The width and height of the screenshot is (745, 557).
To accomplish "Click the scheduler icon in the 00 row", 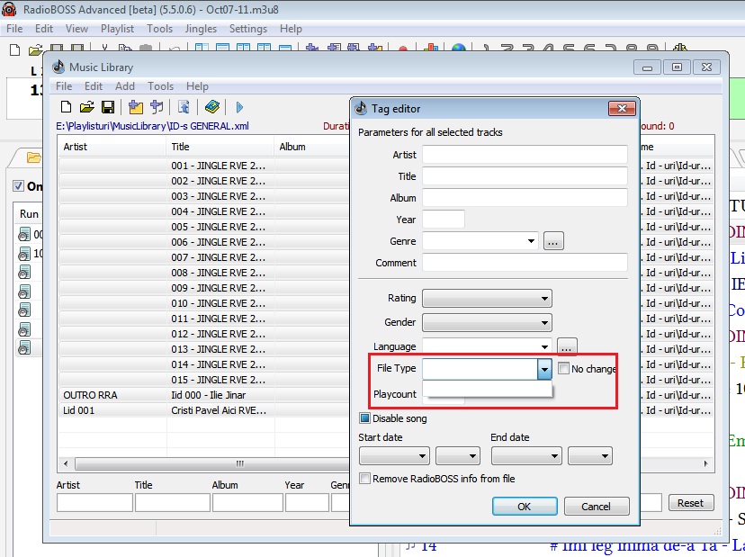I will [24, 234].
